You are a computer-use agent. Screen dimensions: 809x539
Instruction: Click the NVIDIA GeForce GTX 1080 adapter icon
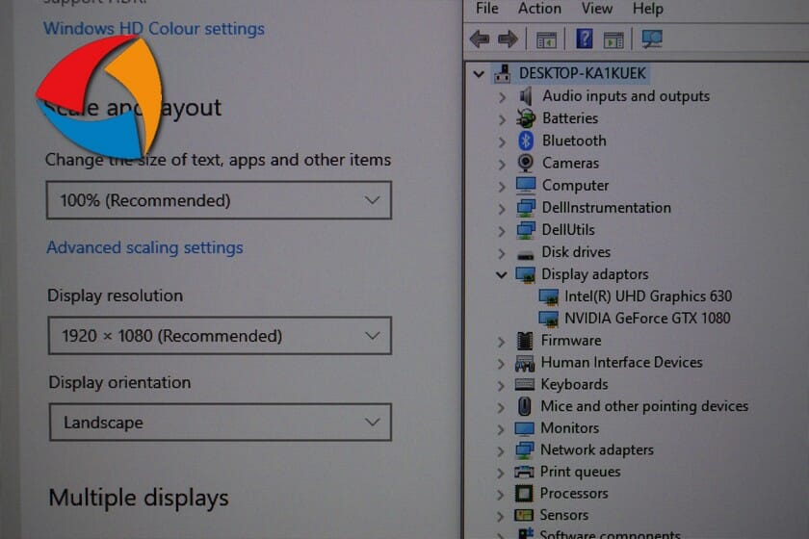click(548, 319)
